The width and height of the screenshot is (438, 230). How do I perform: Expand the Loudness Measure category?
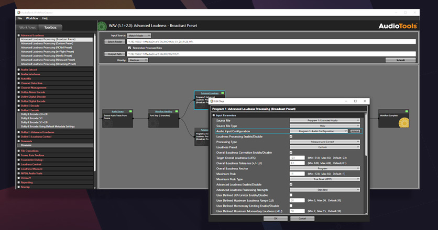[x=19, y=169]
